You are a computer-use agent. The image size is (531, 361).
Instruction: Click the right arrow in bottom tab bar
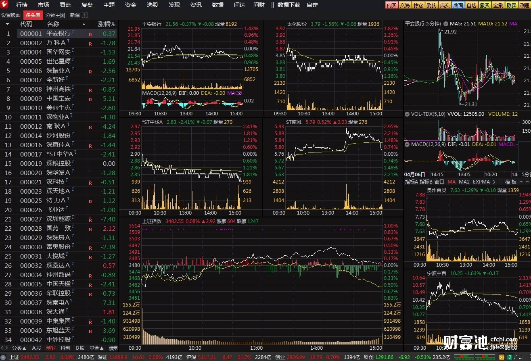coord(7,348)
